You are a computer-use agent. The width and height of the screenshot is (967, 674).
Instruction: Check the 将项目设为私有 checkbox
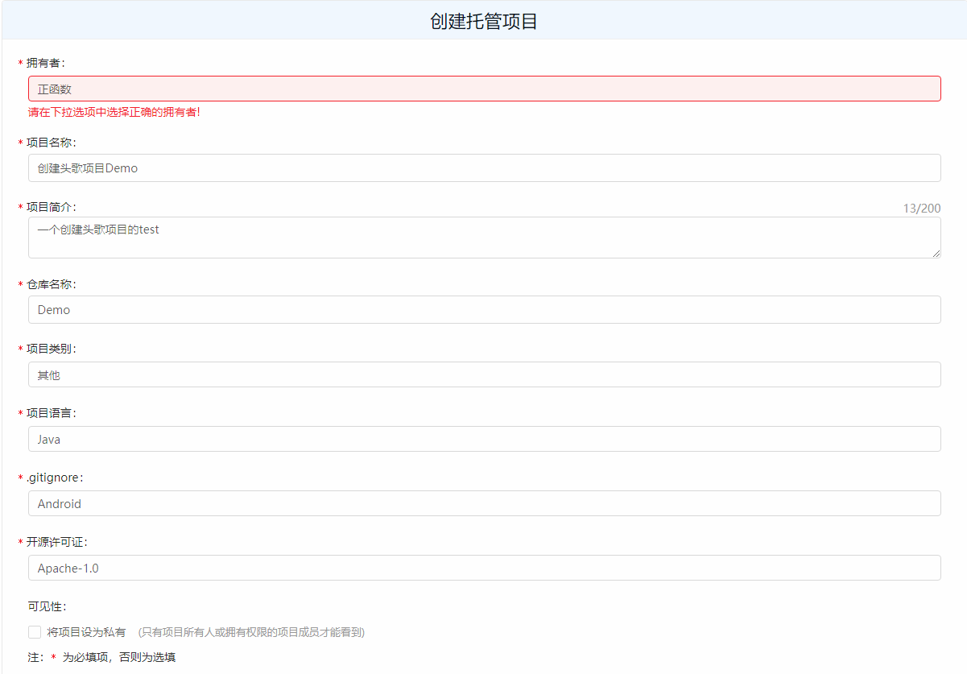tap(35, 632)
